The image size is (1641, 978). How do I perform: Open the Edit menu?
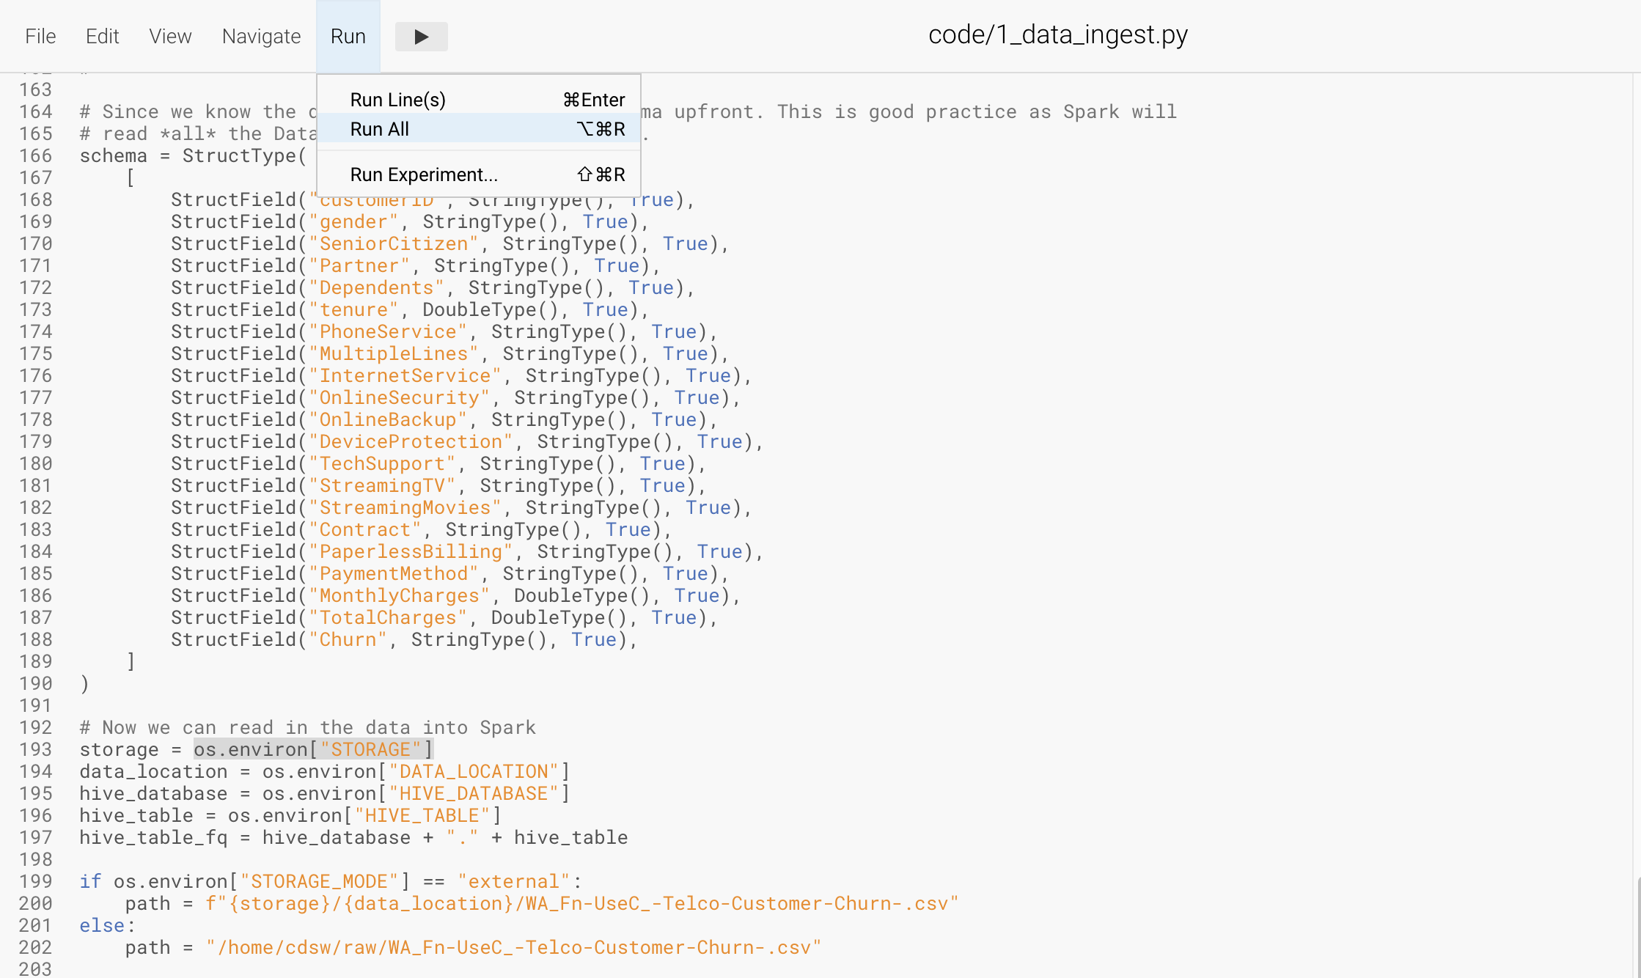(102, 37)
